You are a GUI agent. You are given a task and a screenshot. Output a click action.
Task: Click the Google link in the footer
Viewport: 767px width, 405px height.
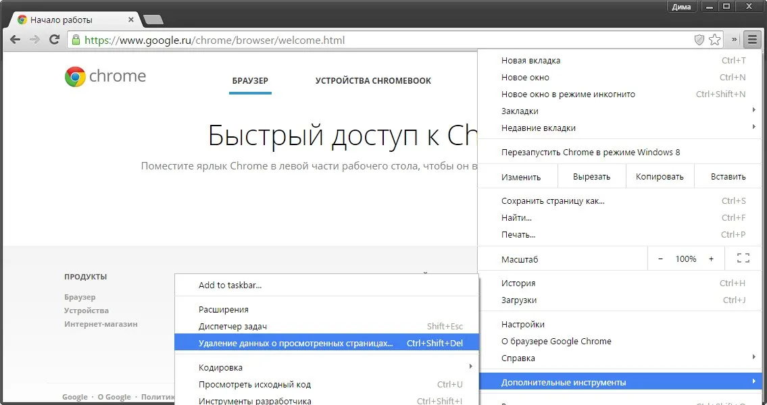click(x=75, y=397)
